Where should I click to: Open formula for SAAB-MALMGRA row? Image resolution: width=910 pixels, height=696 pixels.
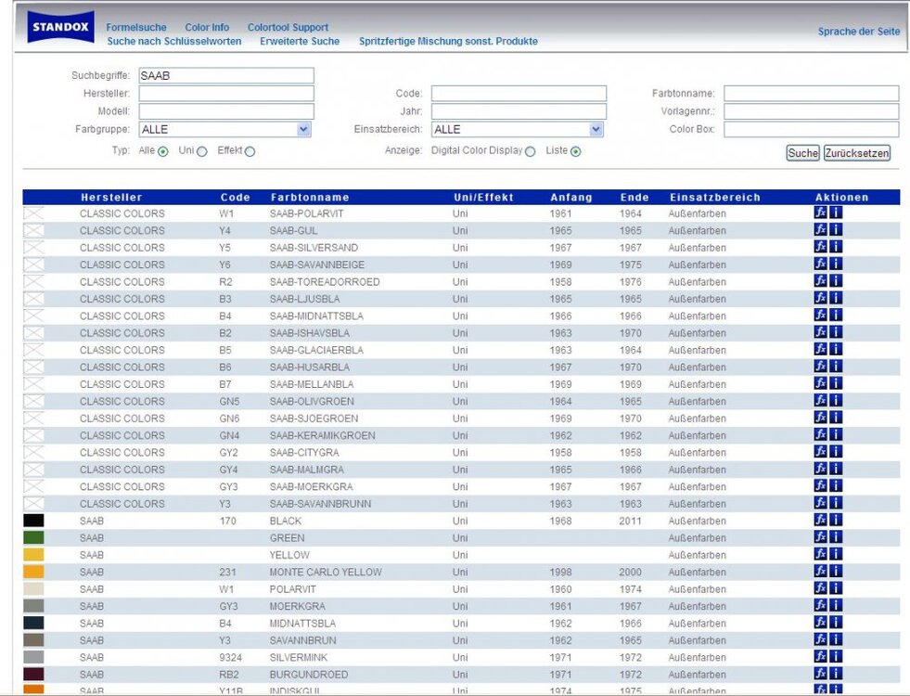820,469
